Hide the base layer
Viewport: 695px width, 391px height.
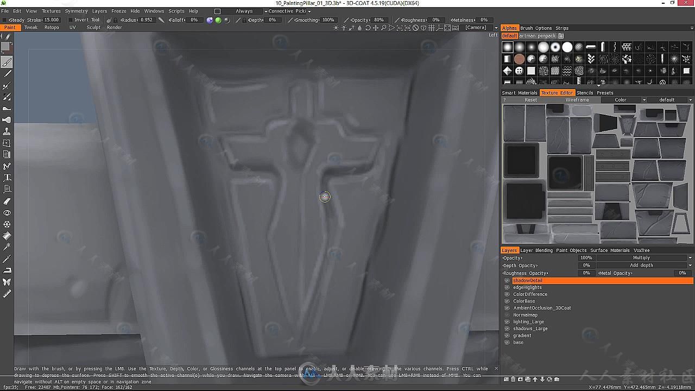507,343
